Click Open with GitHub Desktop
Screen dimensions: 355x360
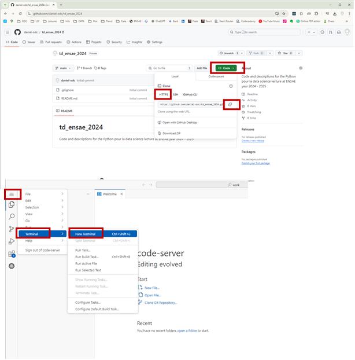(x=177, y=122)
